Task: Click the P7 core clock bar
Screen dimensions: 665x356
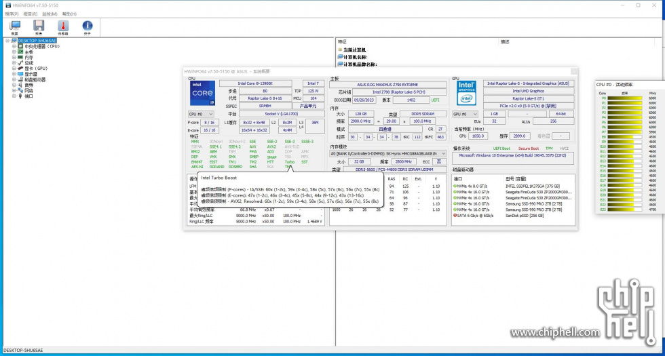Action: [x=625, y=132]
